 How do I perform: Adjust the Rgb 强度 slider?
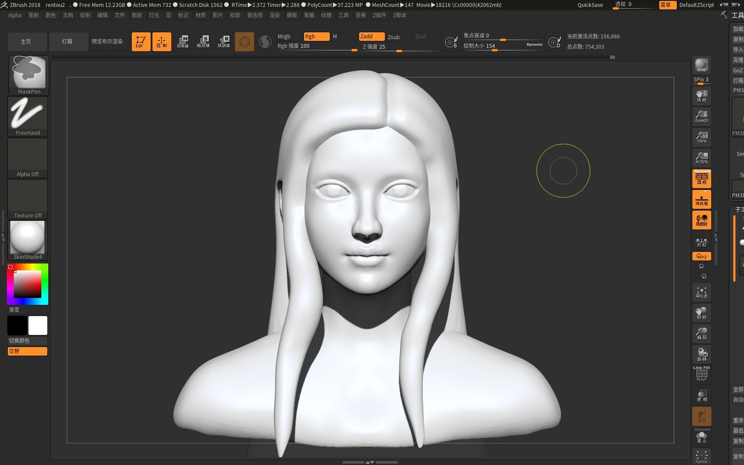(317, 46)
